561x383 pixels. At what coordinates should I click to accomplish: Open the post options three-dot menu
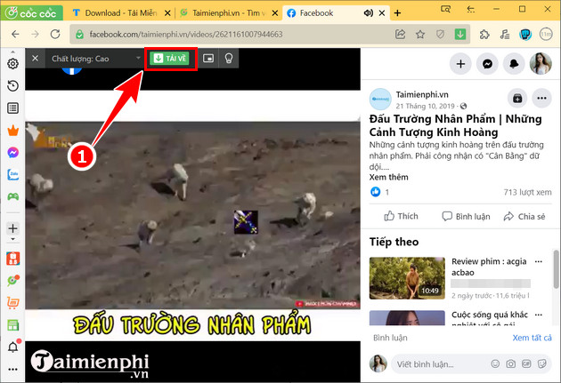(x=541, y=98)
